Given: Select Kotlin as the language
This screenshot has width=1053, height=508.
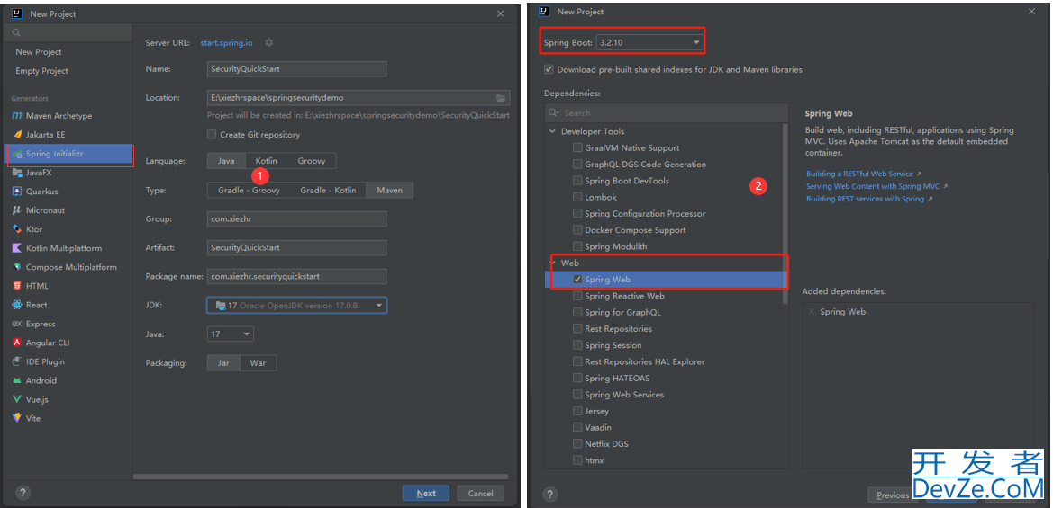Looking at the screenshot, I should coord(266,161).
